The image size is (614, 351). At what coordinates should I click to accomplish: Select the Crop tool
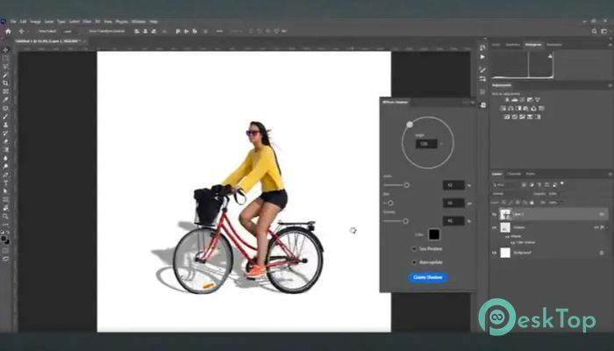5,83
